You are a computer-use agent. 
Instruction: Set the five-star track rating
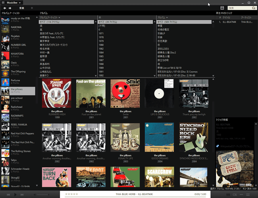point(71,194)
